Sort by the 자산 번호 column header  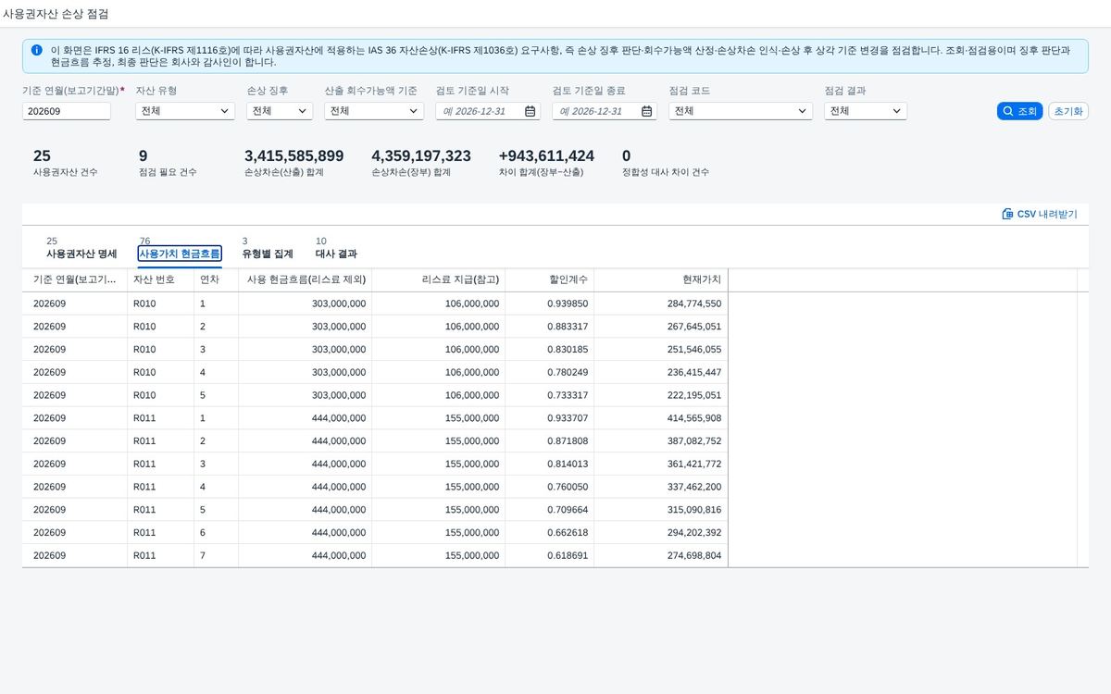coord(161,280)
